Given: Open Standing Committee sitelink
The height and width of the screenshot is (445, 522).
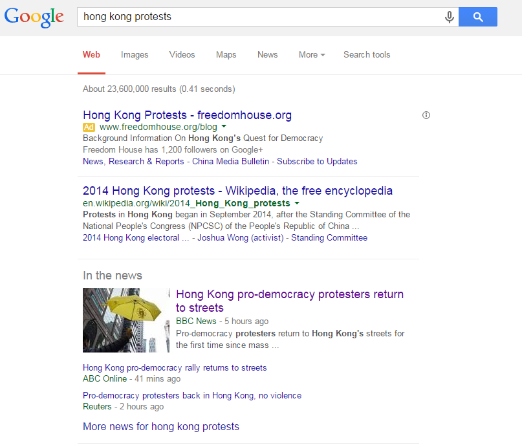Looking at the screenshot, I should click(329, 237).
